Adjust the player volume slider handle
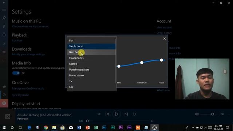233x131 pixels. pos(213,114)
